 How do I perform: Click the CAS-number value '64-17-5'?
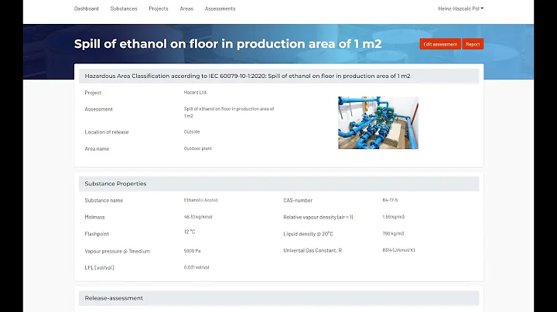tap(390, 200)
